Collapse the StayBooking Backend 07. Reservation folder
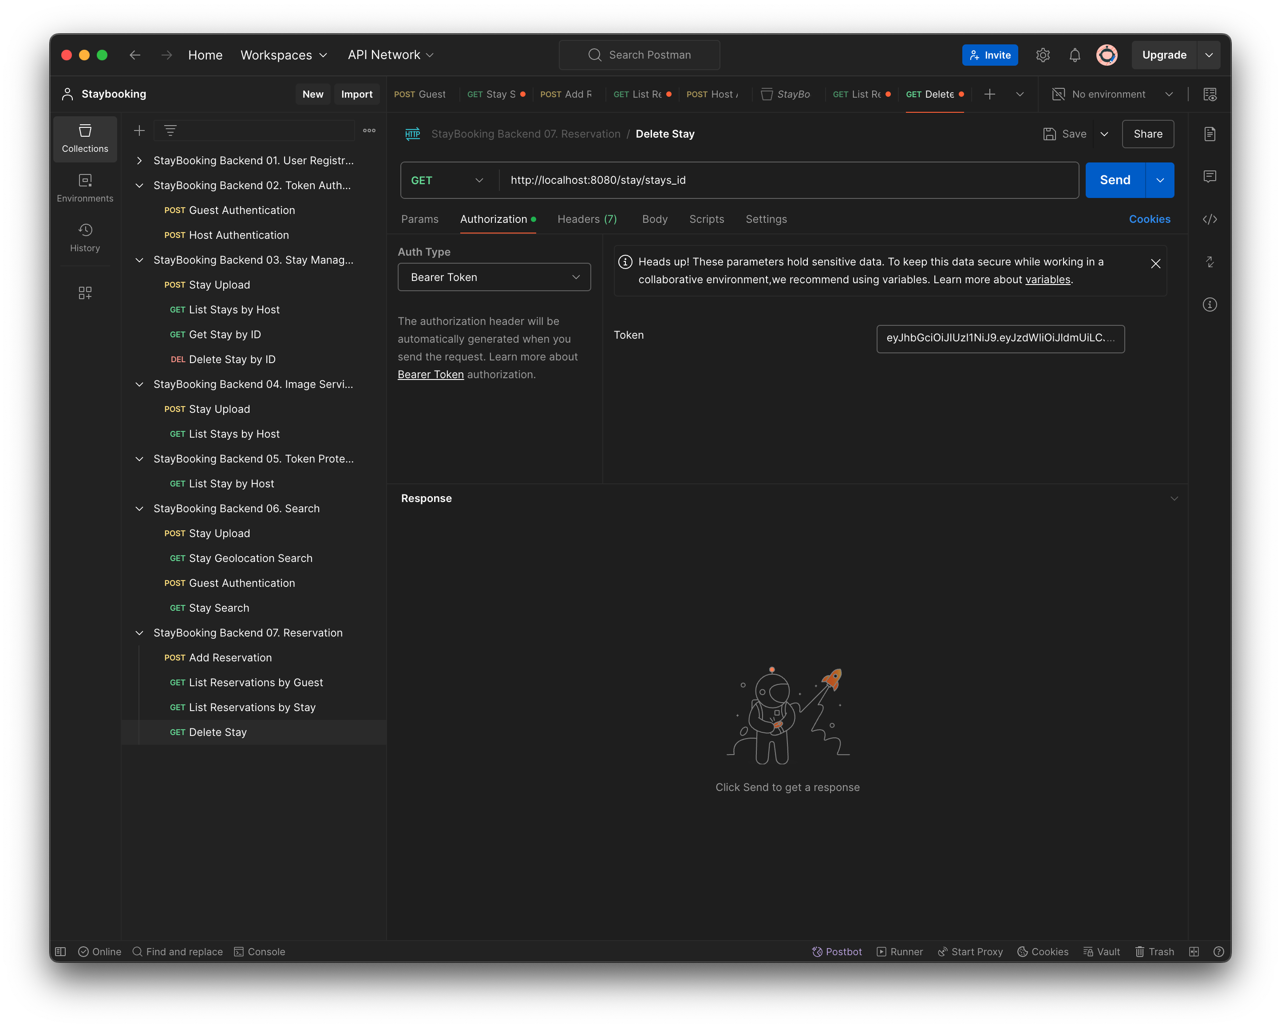The image size is (1281, 1028). [139, 633]
